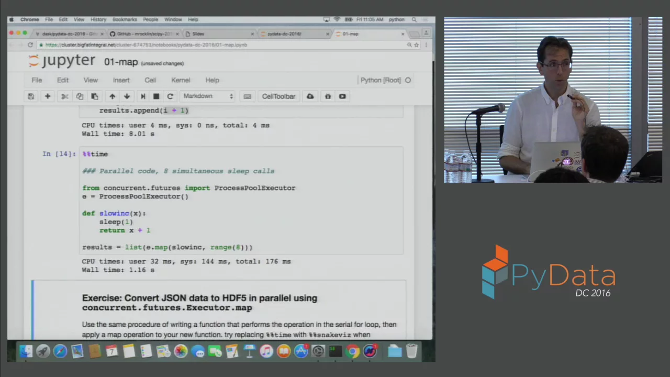Open the Jupyter Cell menu
Viewport: 670px width, 377px height.
coord(150,80)
